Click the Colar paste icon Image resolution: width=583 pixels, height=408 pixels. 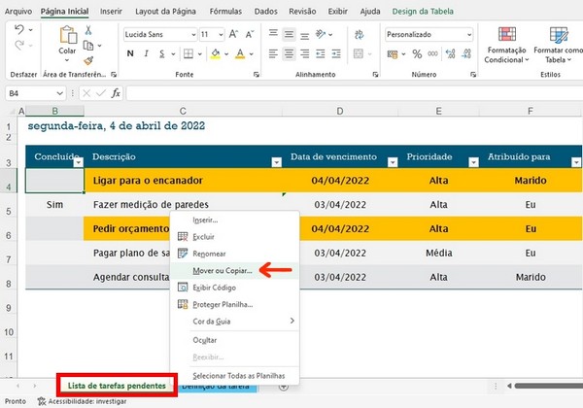pyautogui.click(x=67, y=35)
